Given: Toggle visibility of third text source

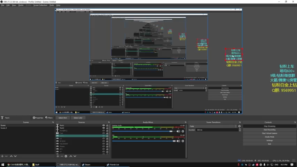Looking at the screenshot, I should (104, 131).
